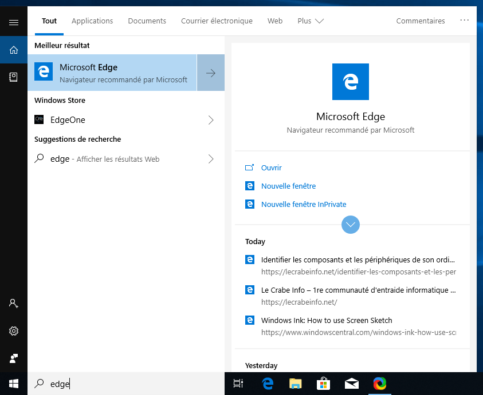Expand the EdgeOne result chevron
Viewport: 483px width, 395px height.
pos(211,120)
